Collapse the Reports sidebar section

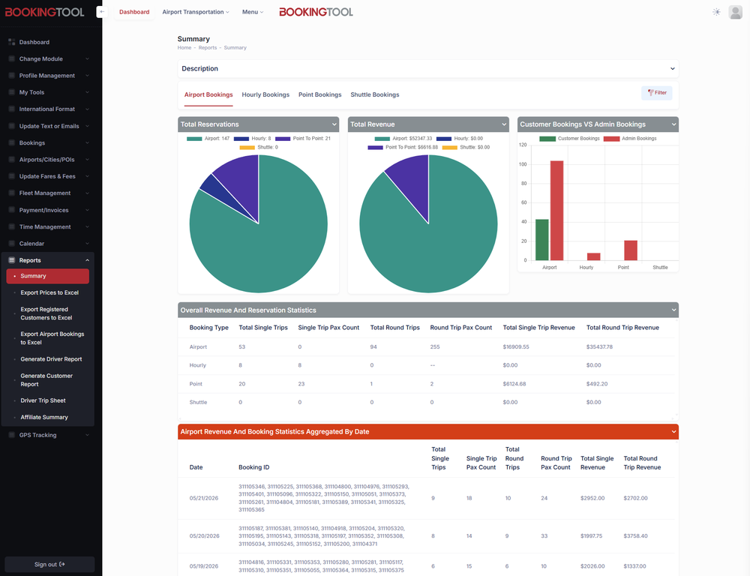(x=87, y=260)
